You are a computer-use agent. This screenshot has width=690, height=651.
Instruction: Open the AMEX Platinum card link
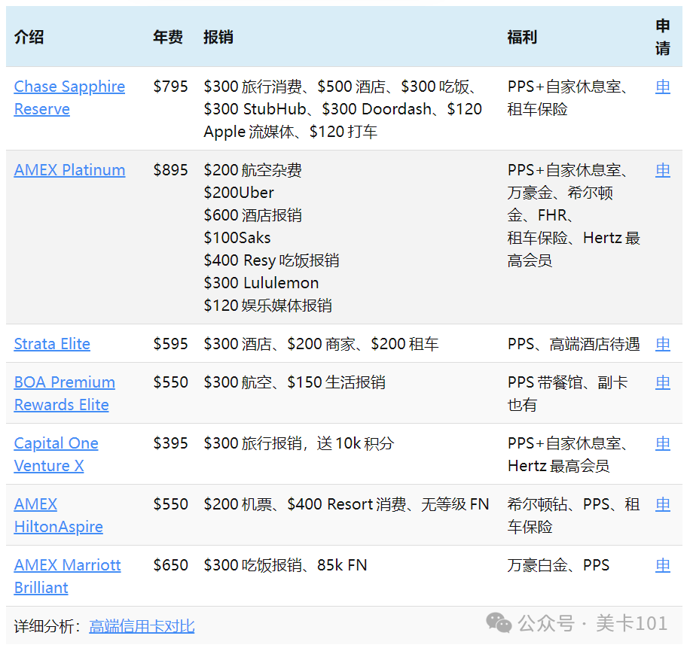point(69,169)
